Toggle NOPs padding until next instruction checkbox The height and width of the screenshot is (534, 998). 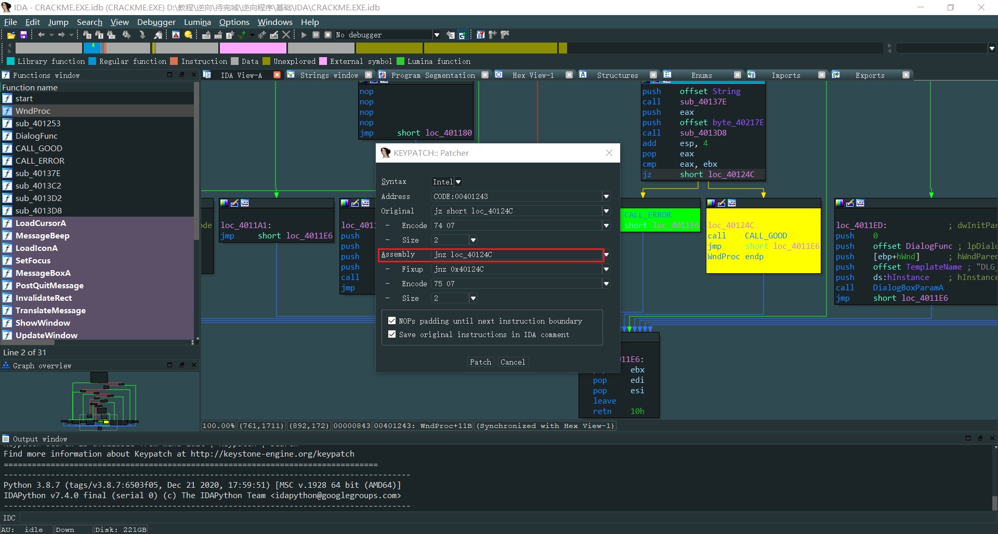click(x=392, y=321)
